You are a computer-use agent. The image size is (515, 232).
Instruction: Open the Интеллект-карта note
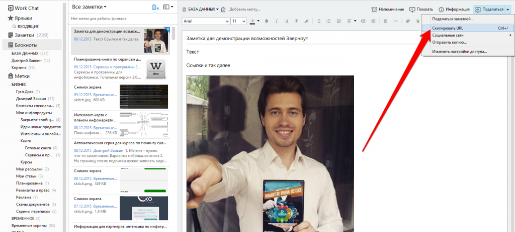click(x=121, y=124)
